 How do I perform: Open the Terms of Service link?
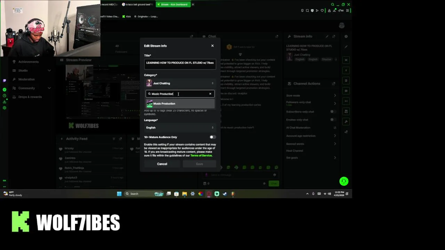(x=201, y=156)
